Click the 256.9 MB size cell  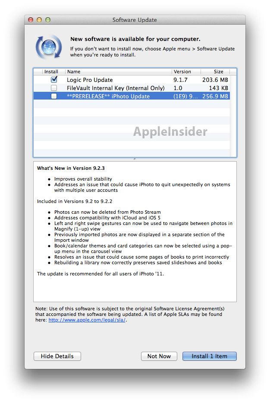pyautogui.click(x=215, y=97)
